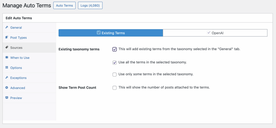Click the Show Term Post Count label
This screenshot has width=276, height=128.
[77, 87]
